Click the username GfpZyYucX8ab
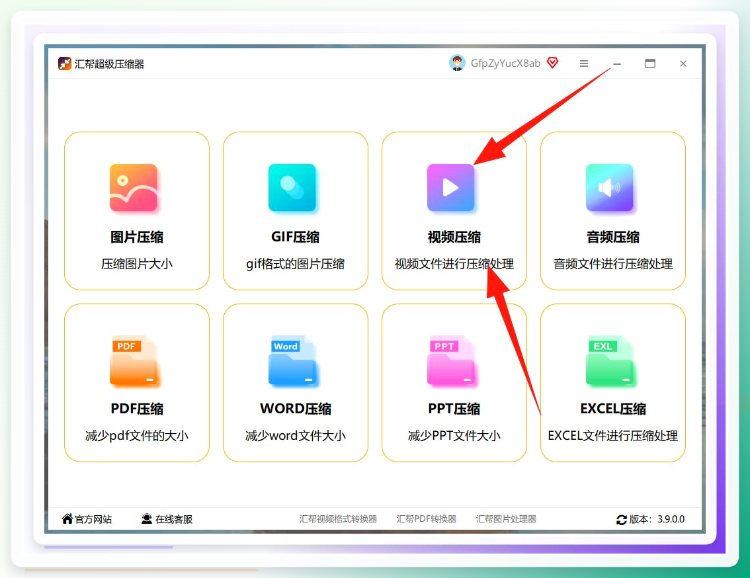The width and height of the screenshot is (750, 578). point(505,63)
